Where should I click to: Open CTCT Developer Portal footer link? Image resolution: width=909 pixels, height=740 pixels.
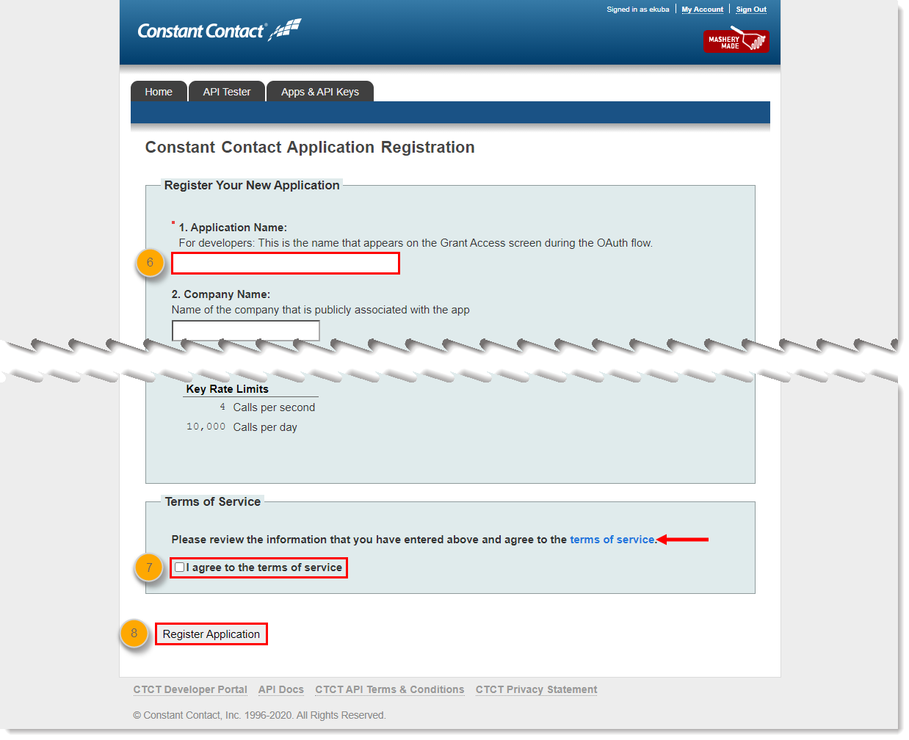click(x=190, y=689)
